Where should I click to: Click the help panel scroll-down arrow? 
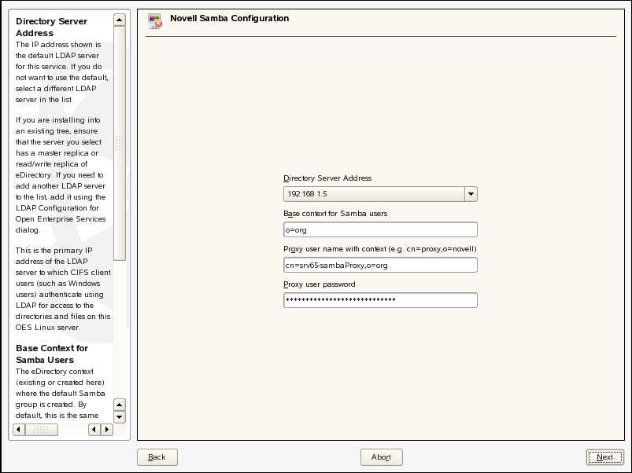(x=120, y=417)
